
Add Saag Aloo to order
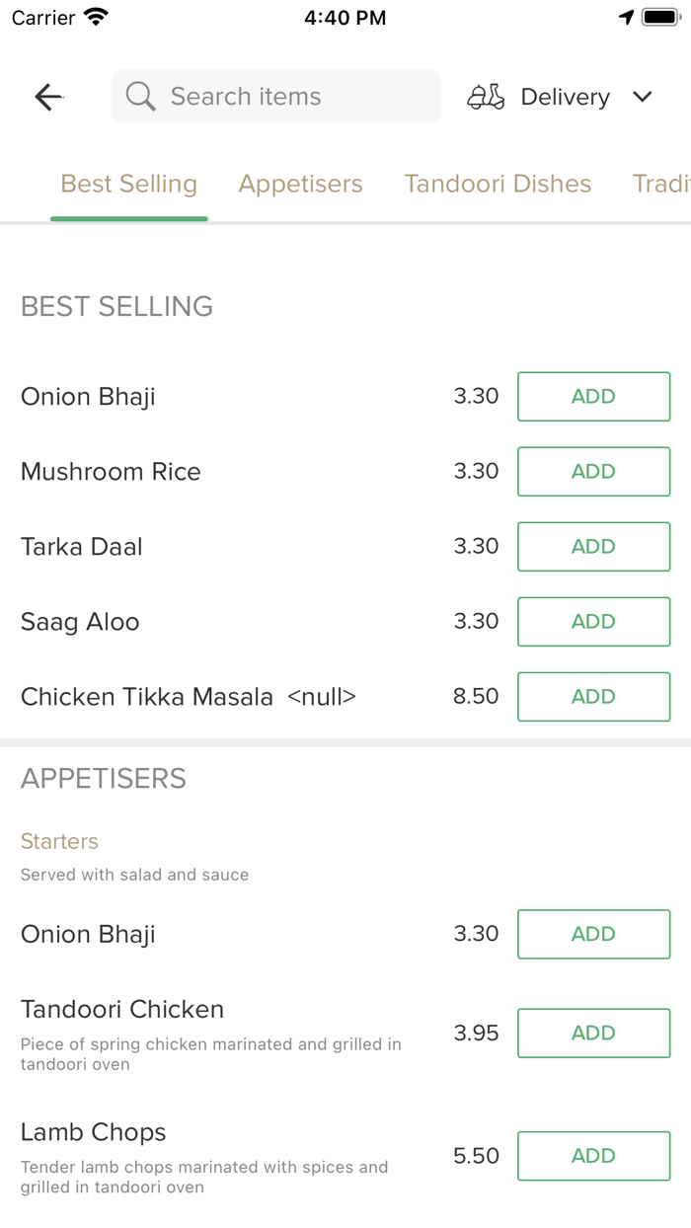593,622
